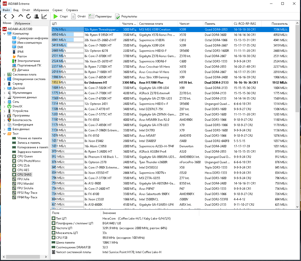This screenshot has height=261, width=301.
Task: Select the Разгон overclock flame icon
Action: pyautogui.click(x=14, y=56)
